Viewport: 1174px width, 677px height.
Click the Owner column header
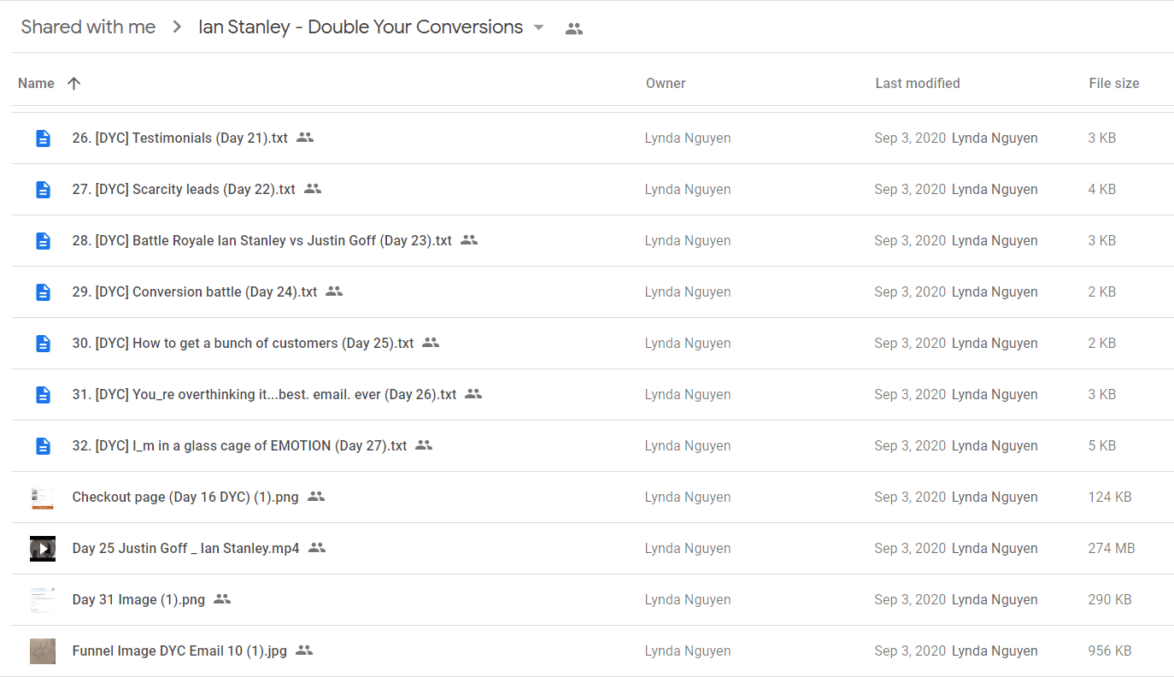tap(666, 83)
